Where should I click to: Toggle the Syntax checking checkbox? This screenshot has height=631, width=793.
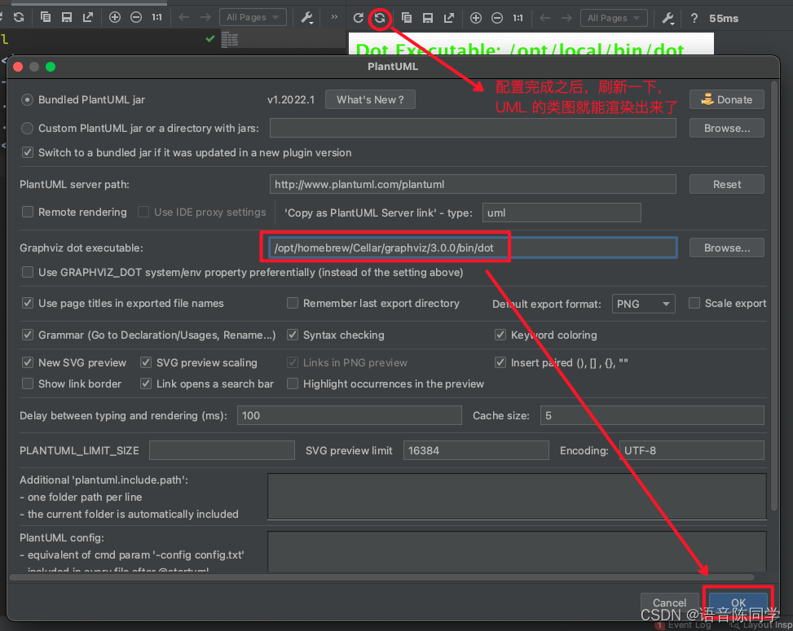coord(293,335)
